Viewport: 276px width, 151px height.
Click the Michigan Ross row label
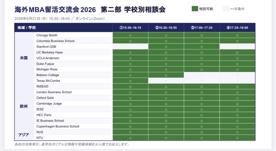click(47, 69)
